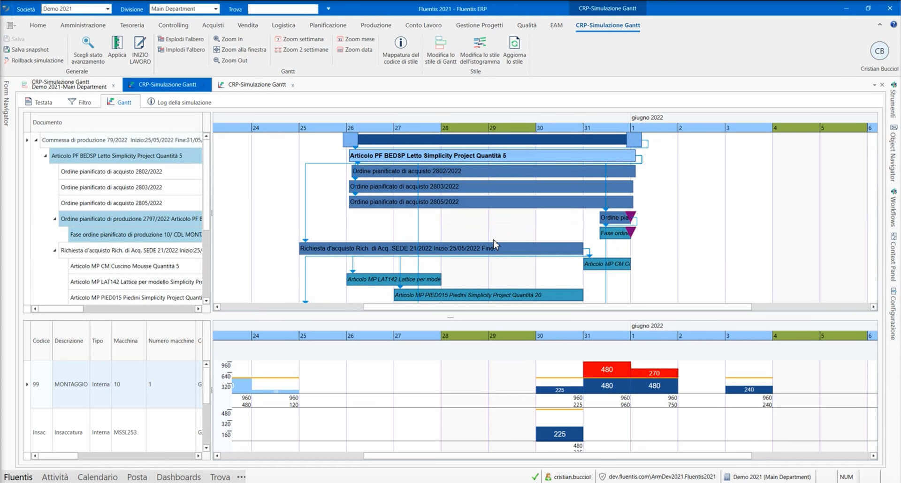Image resolution: width=901 pixels, height=483 pixels.
Task: Click Zoom alla finestra
Action: [240, 50]
